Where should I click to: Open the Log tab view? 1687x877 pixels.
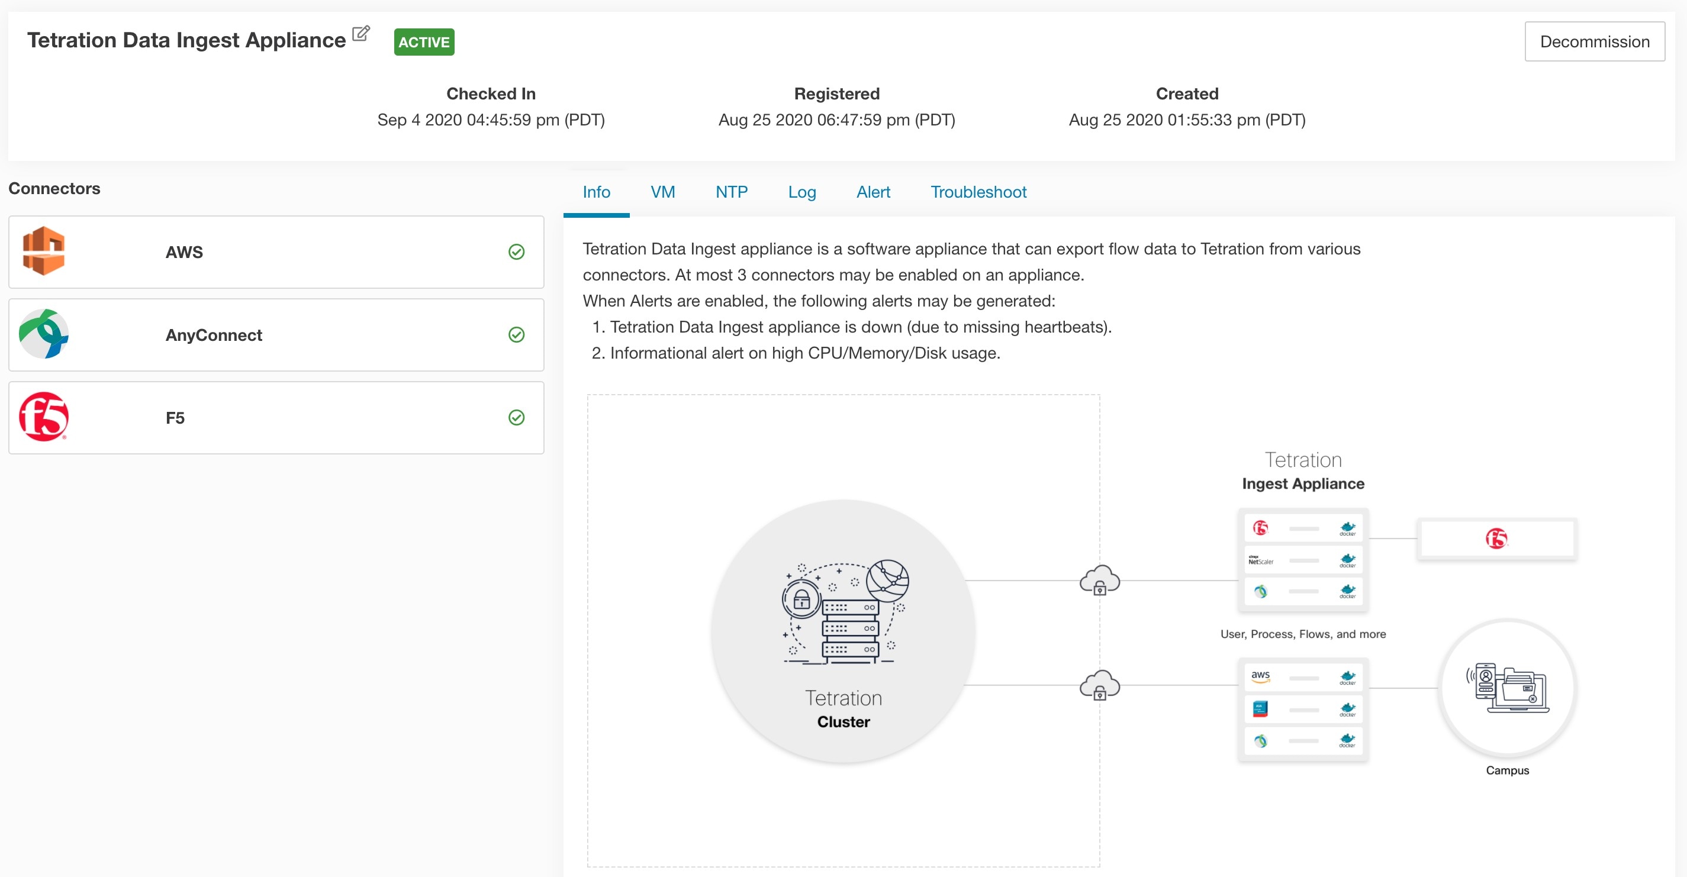pyautogui.click(x=801, y=192)
